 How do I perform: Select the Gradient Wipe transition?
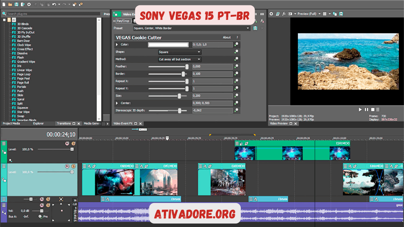(x=26, y=62)
